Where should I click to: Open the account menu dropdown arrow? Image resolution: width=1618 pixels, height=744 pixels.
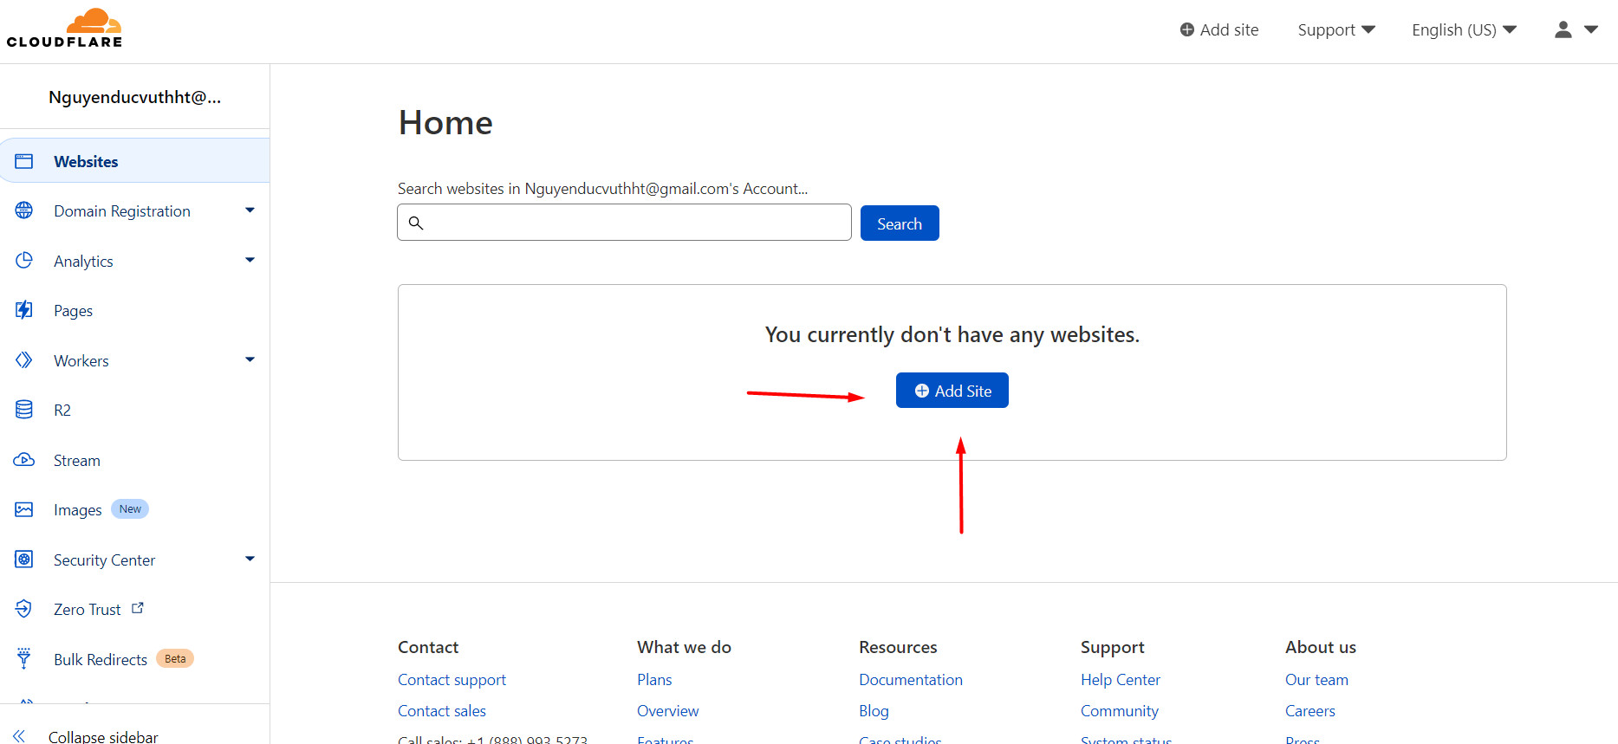pos(1591,29)
